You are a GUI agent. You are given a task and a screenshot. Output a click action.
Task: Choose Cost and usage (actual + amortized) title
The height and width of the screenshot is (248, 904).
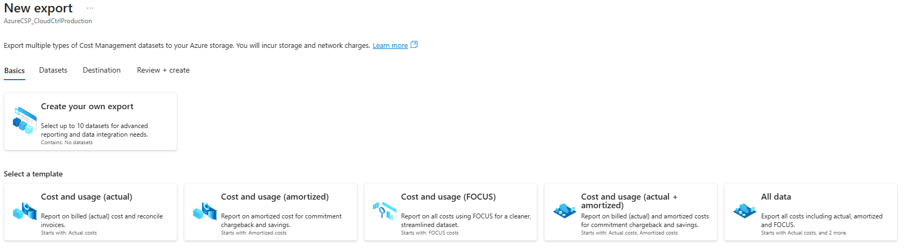pyautogui.click(x=629, y=201)
